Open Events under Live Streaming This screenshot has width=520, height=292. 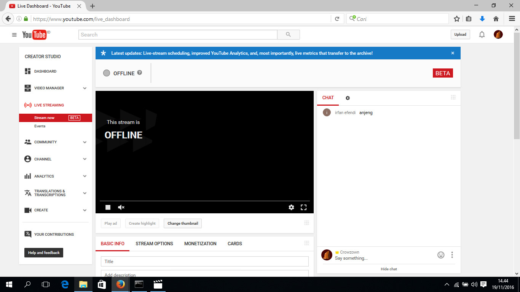(40, 126)
